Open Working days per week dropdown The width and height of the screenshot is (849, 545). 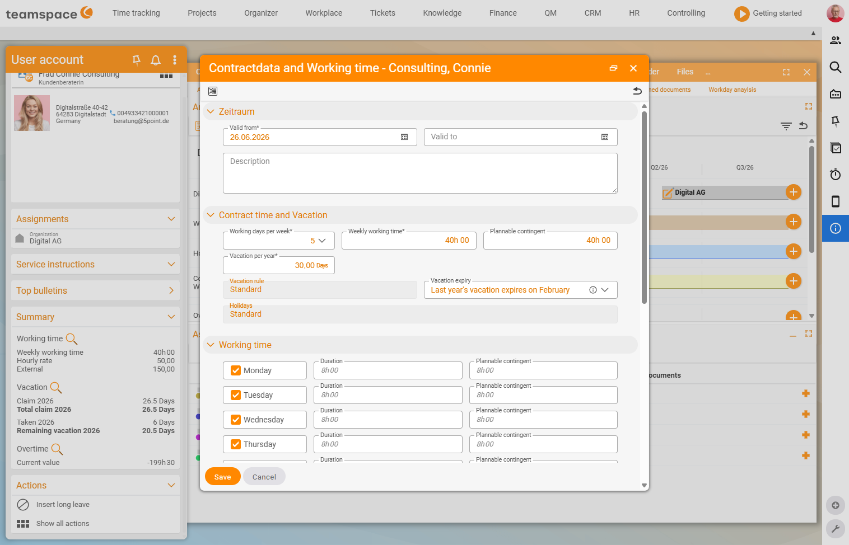click(322, 241)
